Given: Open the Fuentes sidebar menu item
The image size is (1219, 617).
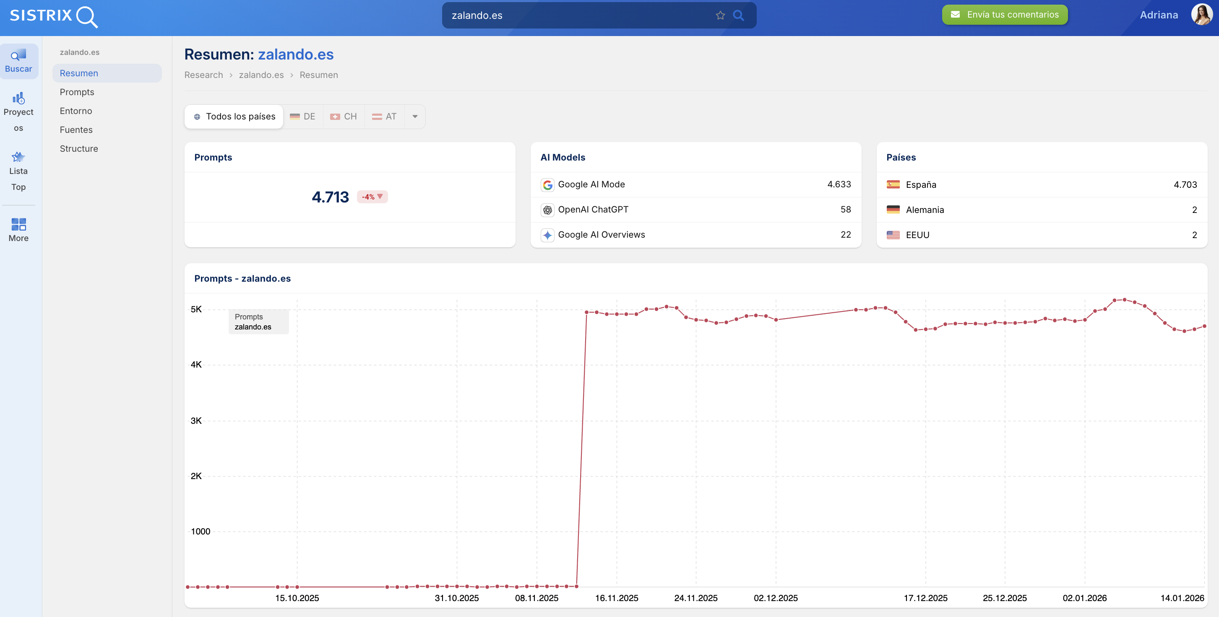Looking at the screenshot, I should [x=76, y=130].
